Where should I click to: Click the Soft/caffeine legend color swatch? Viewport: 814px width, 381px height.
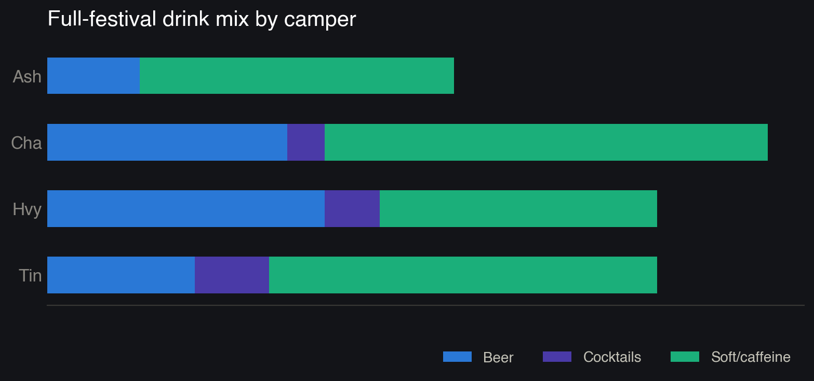point(685,357)
